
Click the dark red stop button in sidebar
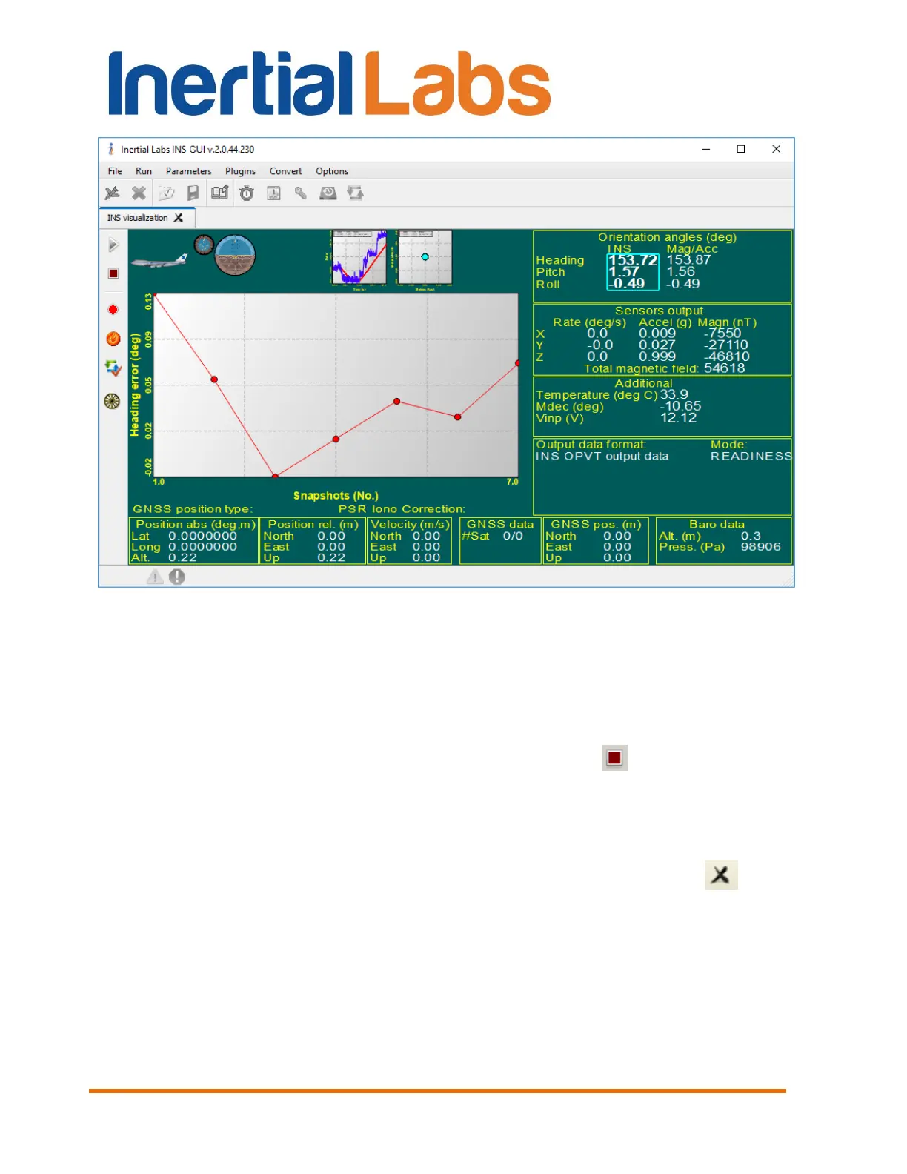coord(113,273)
